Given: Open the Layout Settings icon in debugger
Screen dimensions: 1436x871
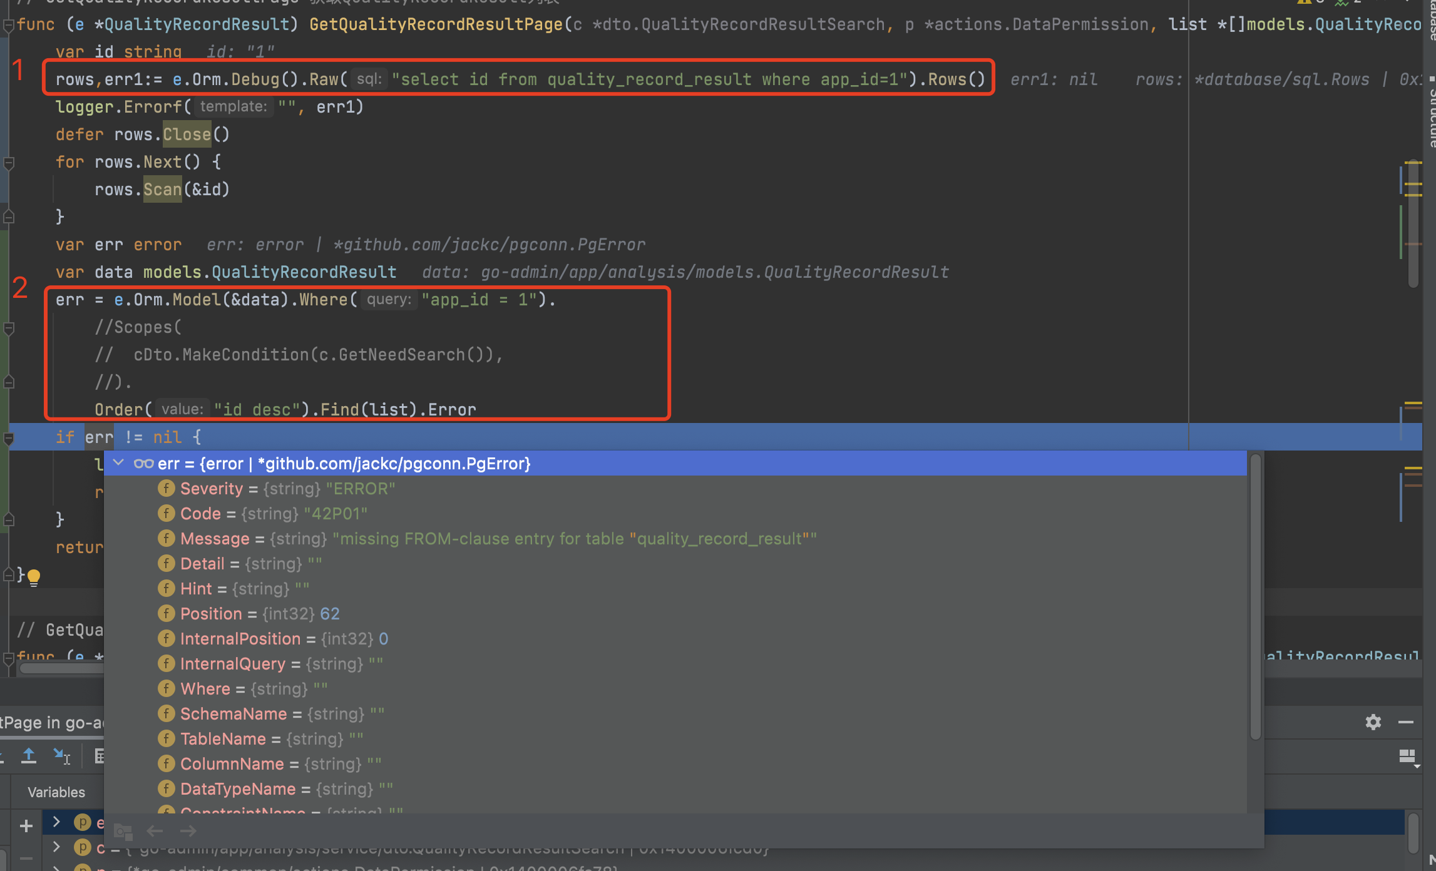Looking at the screenshot, I should [x=1407, y=756].
